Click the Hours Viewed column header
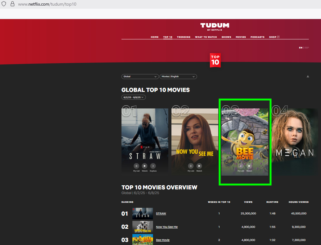The image size is (321, 245). point(299,202)
